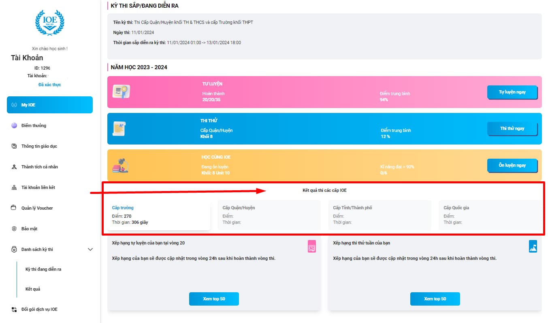This screenshot has height=323, width=548.
Task: Click Xem top 50 under weekly mock-test ranking
Action: pos(435,299)
